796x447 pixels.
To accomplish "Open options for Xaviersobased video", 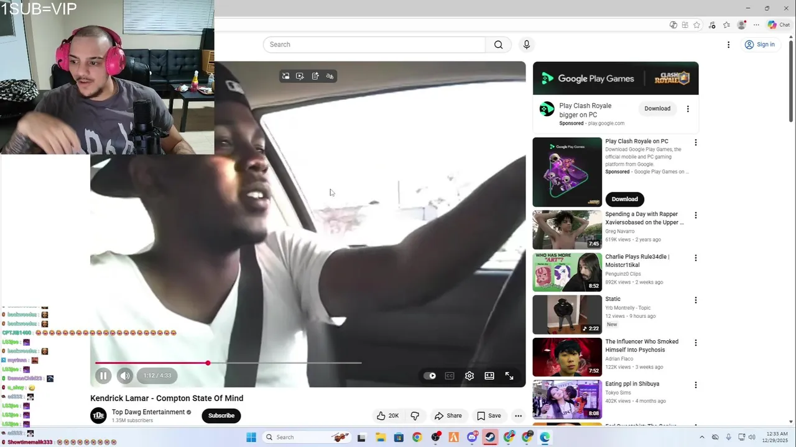I will tap(695, 215).
